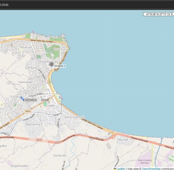Select the label next to the gray target marker
Viewport: 174px width, 170px height.
coord(59,66)
